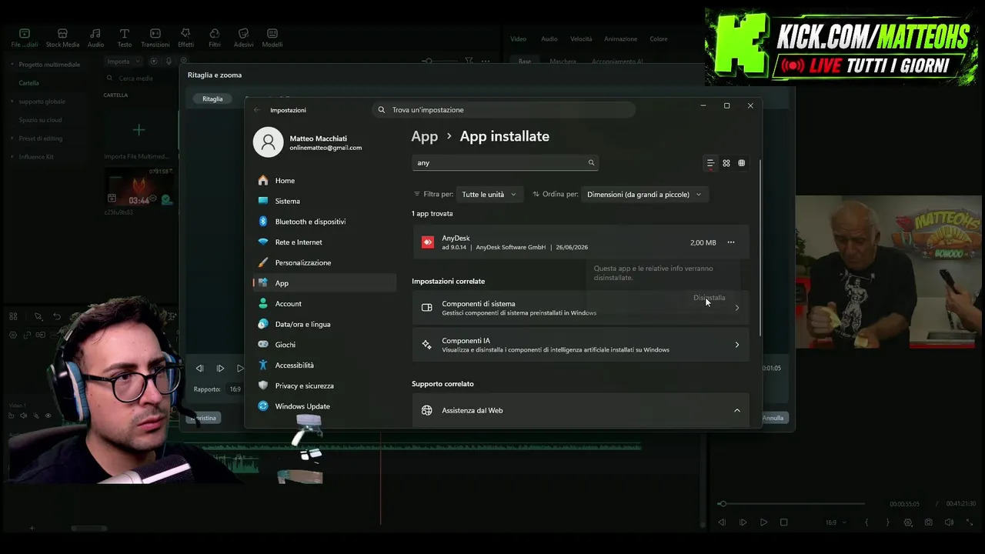The width and height of the screenshot is (985, 554).
Task: Select the imported video thumbnail in media panel
Action: [x=139, y=187]
